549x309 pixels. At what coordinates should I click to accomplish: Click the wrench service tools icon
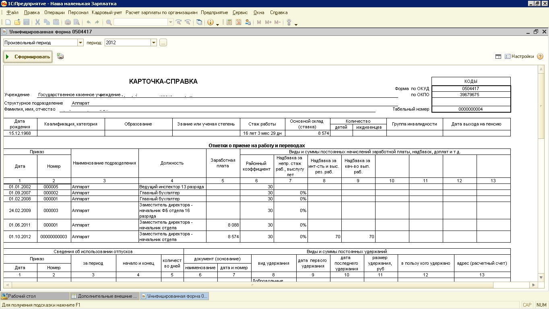tap(289, 22)
